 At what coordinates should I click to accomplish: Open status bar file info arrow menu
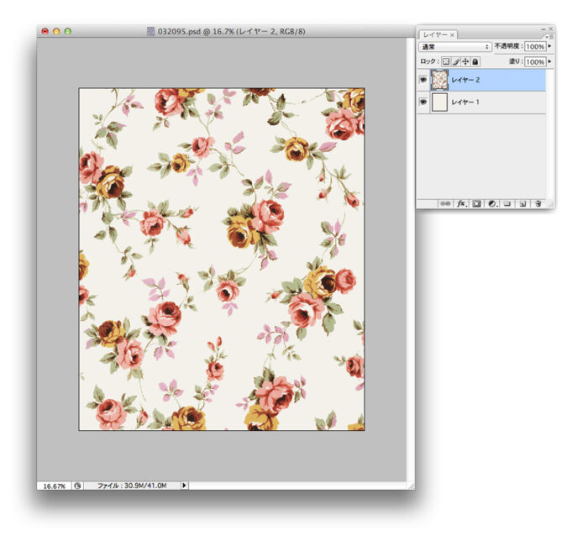(185, 486)
